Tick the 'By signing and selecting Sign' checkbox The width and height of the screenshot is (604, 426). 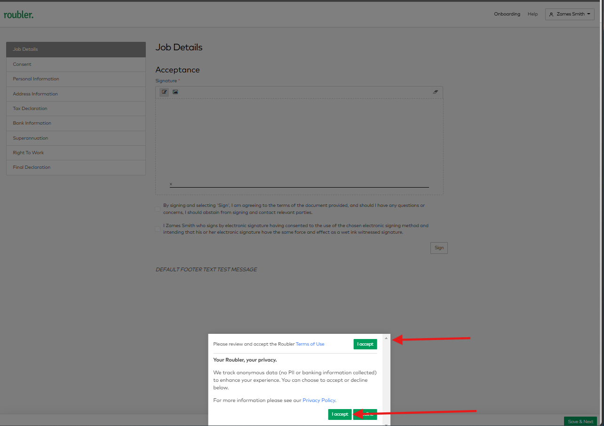point(158,209)
